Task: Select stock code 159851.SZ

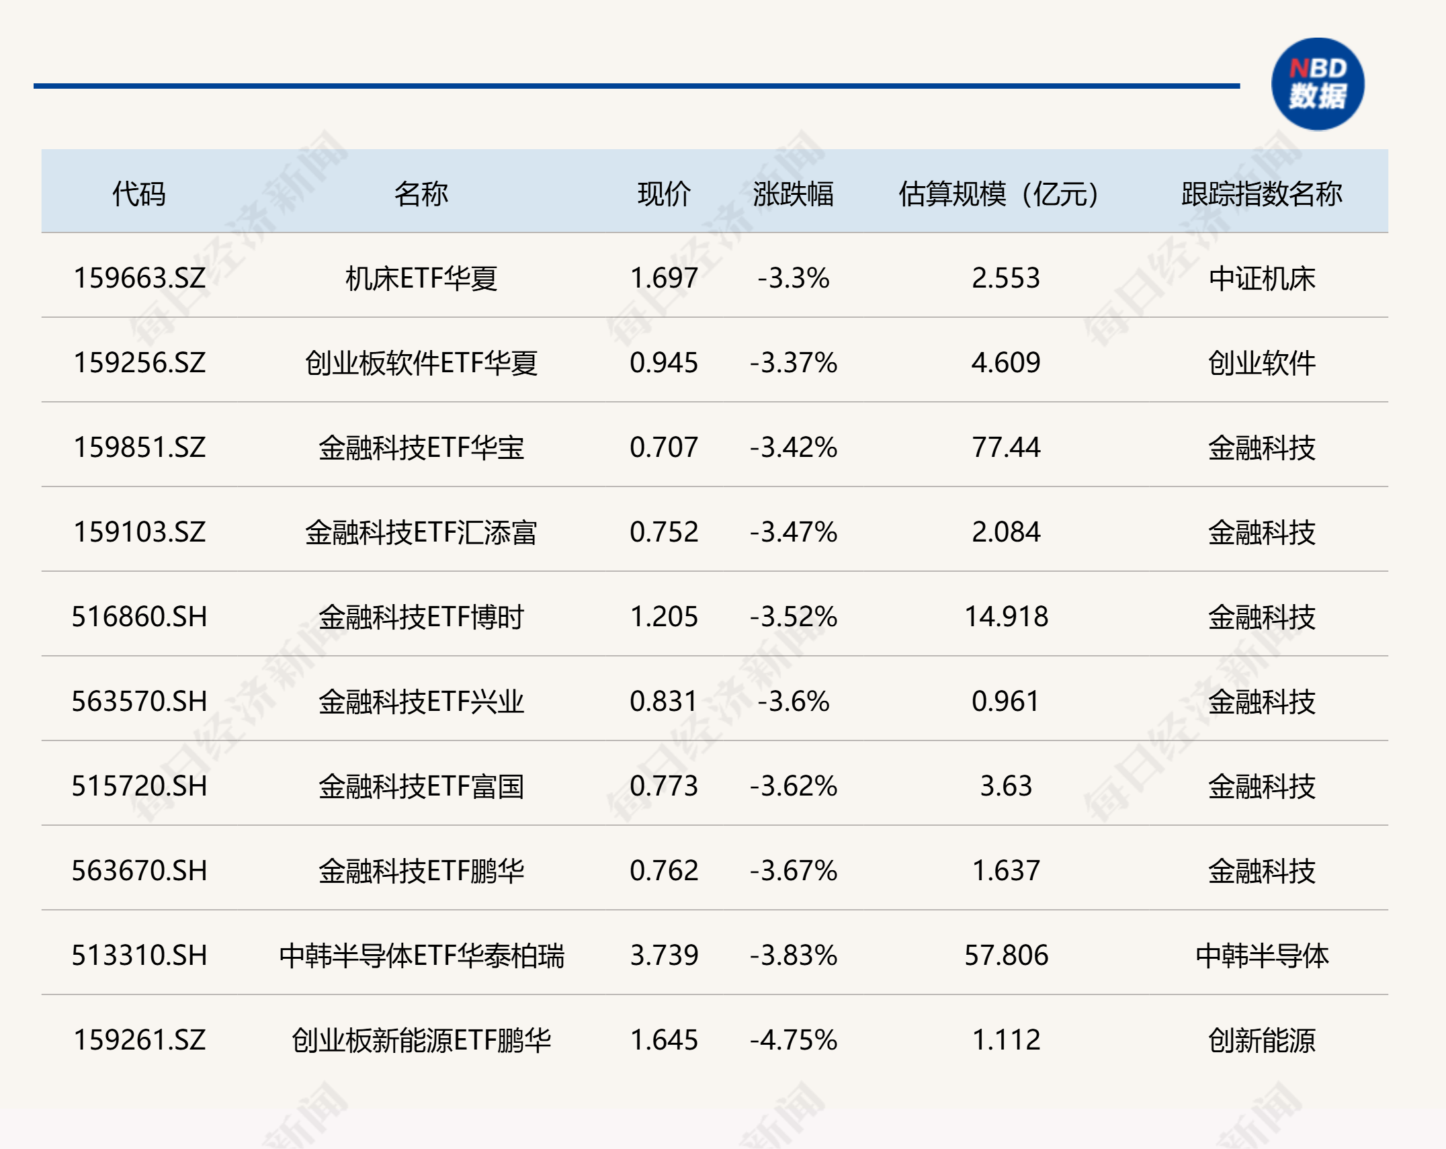Action: [139, 448]
